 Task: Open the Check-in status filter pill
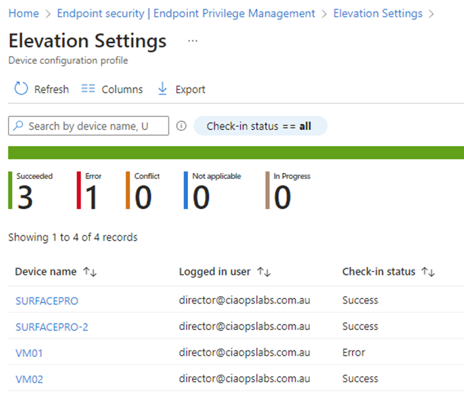[260, 126]
